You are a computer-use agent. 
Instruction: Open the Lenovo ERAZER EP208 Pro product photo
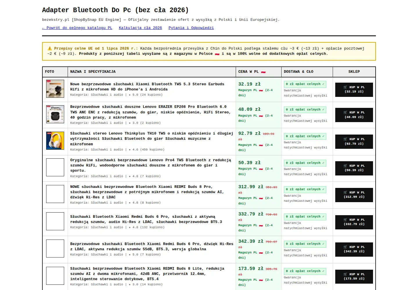click(55, 114)
